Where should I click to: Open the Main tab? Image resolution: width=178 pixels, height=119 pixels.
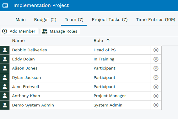click(x=20, y=20)
